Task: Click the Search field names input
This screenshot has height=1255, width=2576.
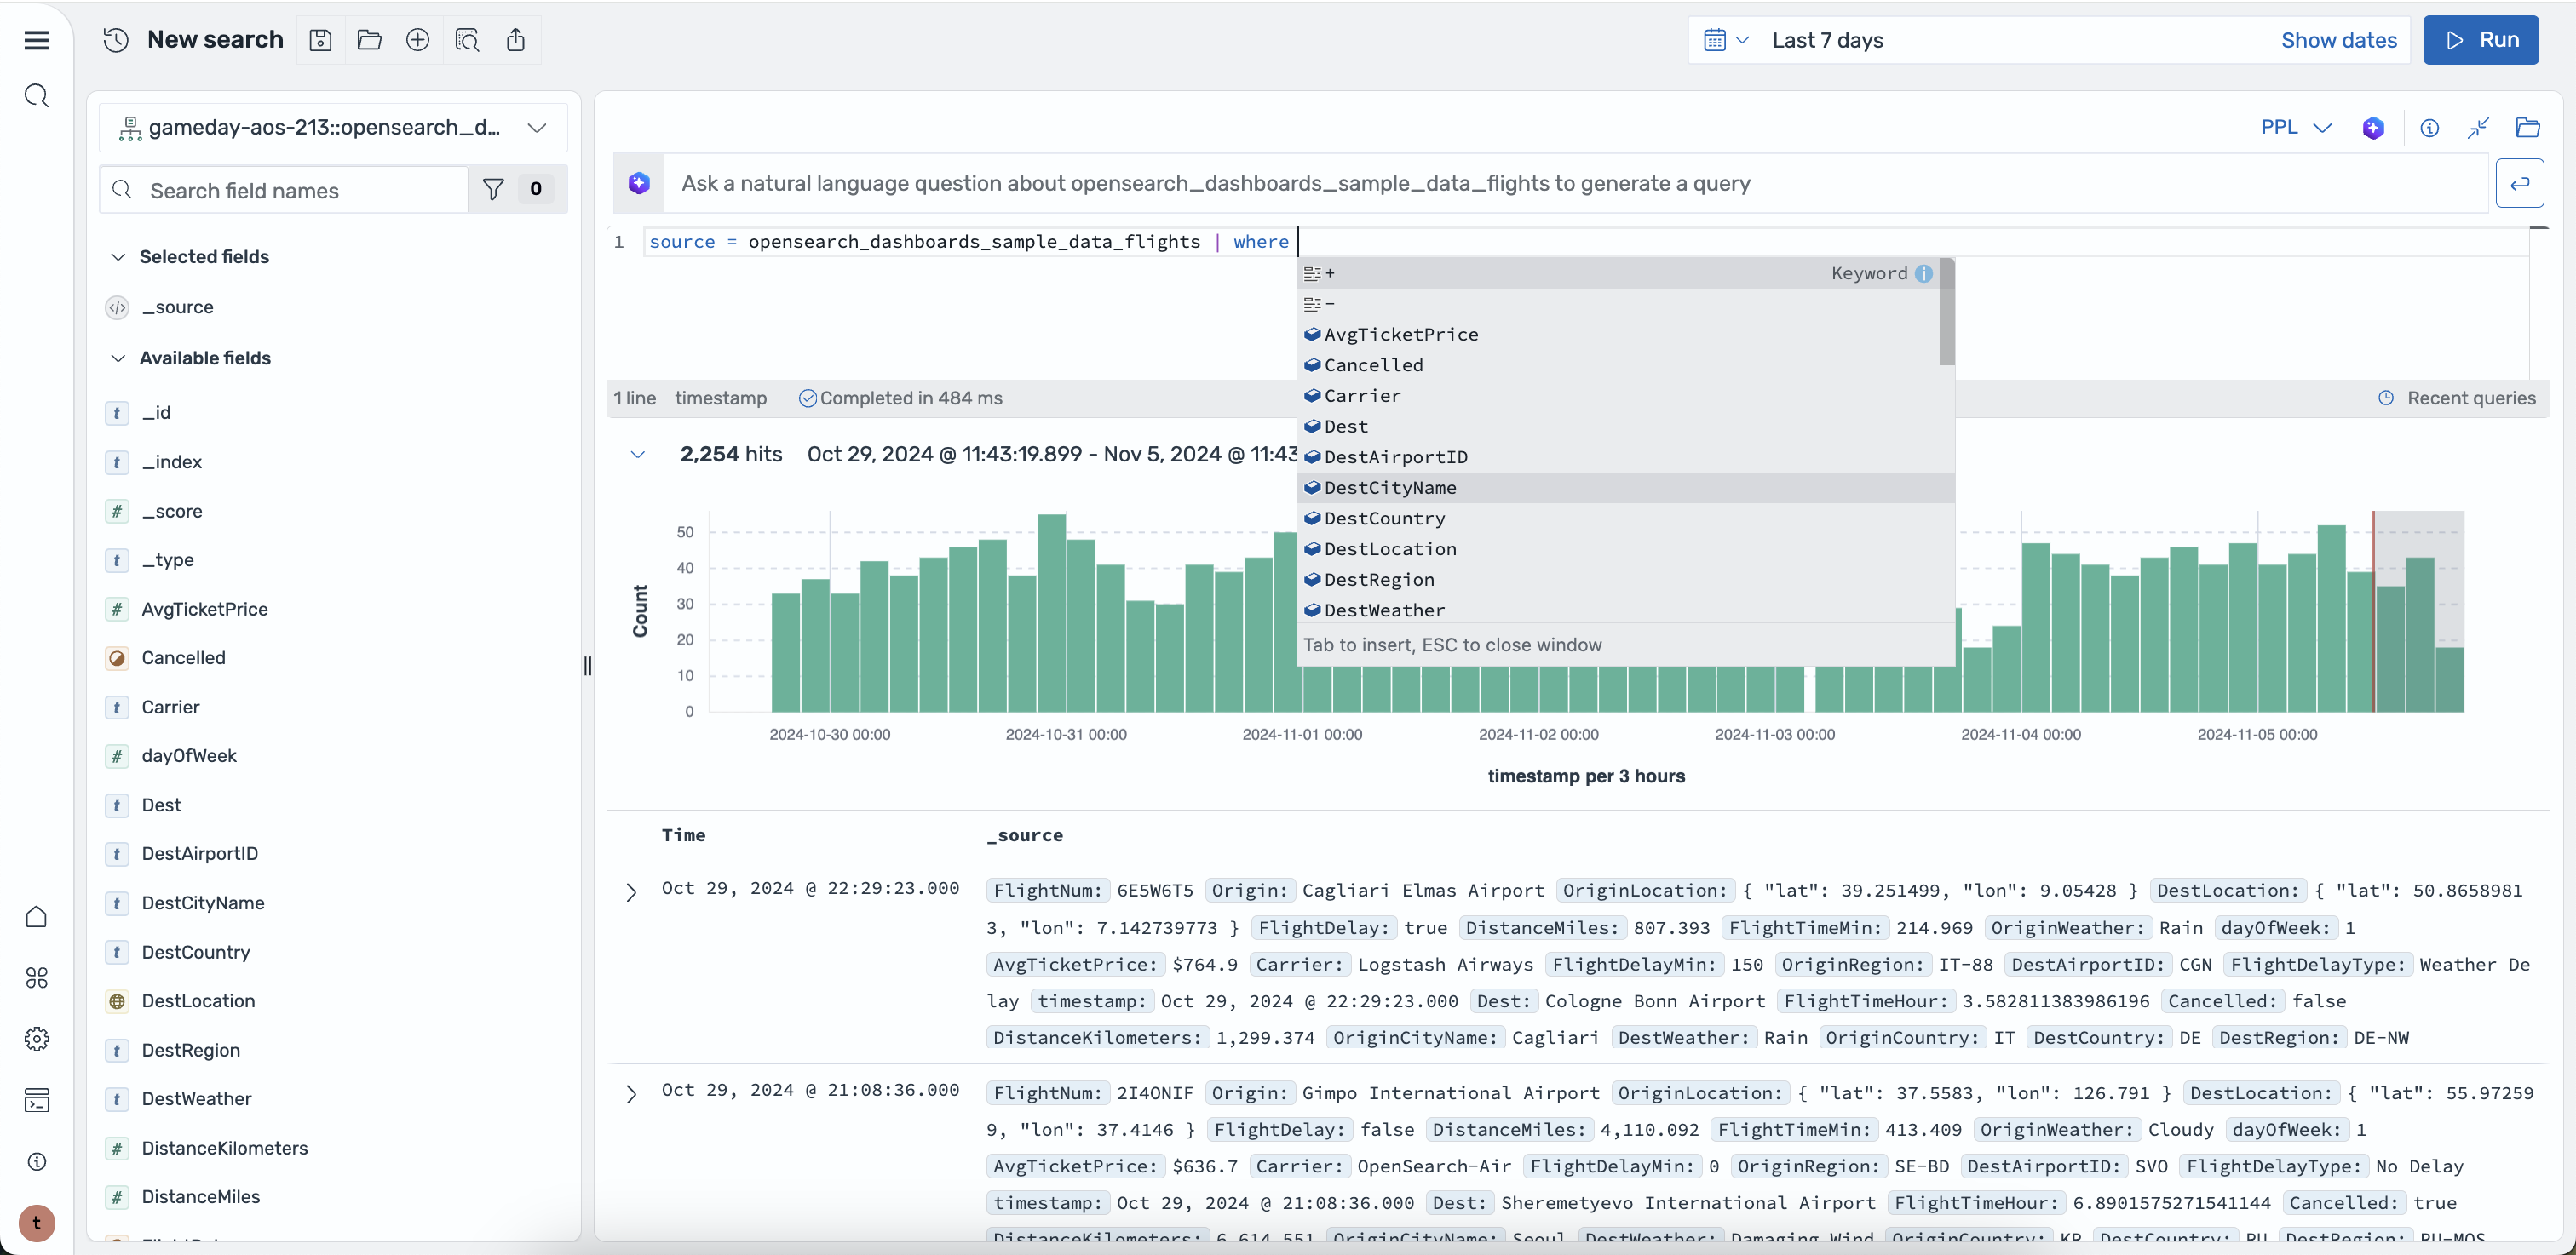Action: point(300,190)
